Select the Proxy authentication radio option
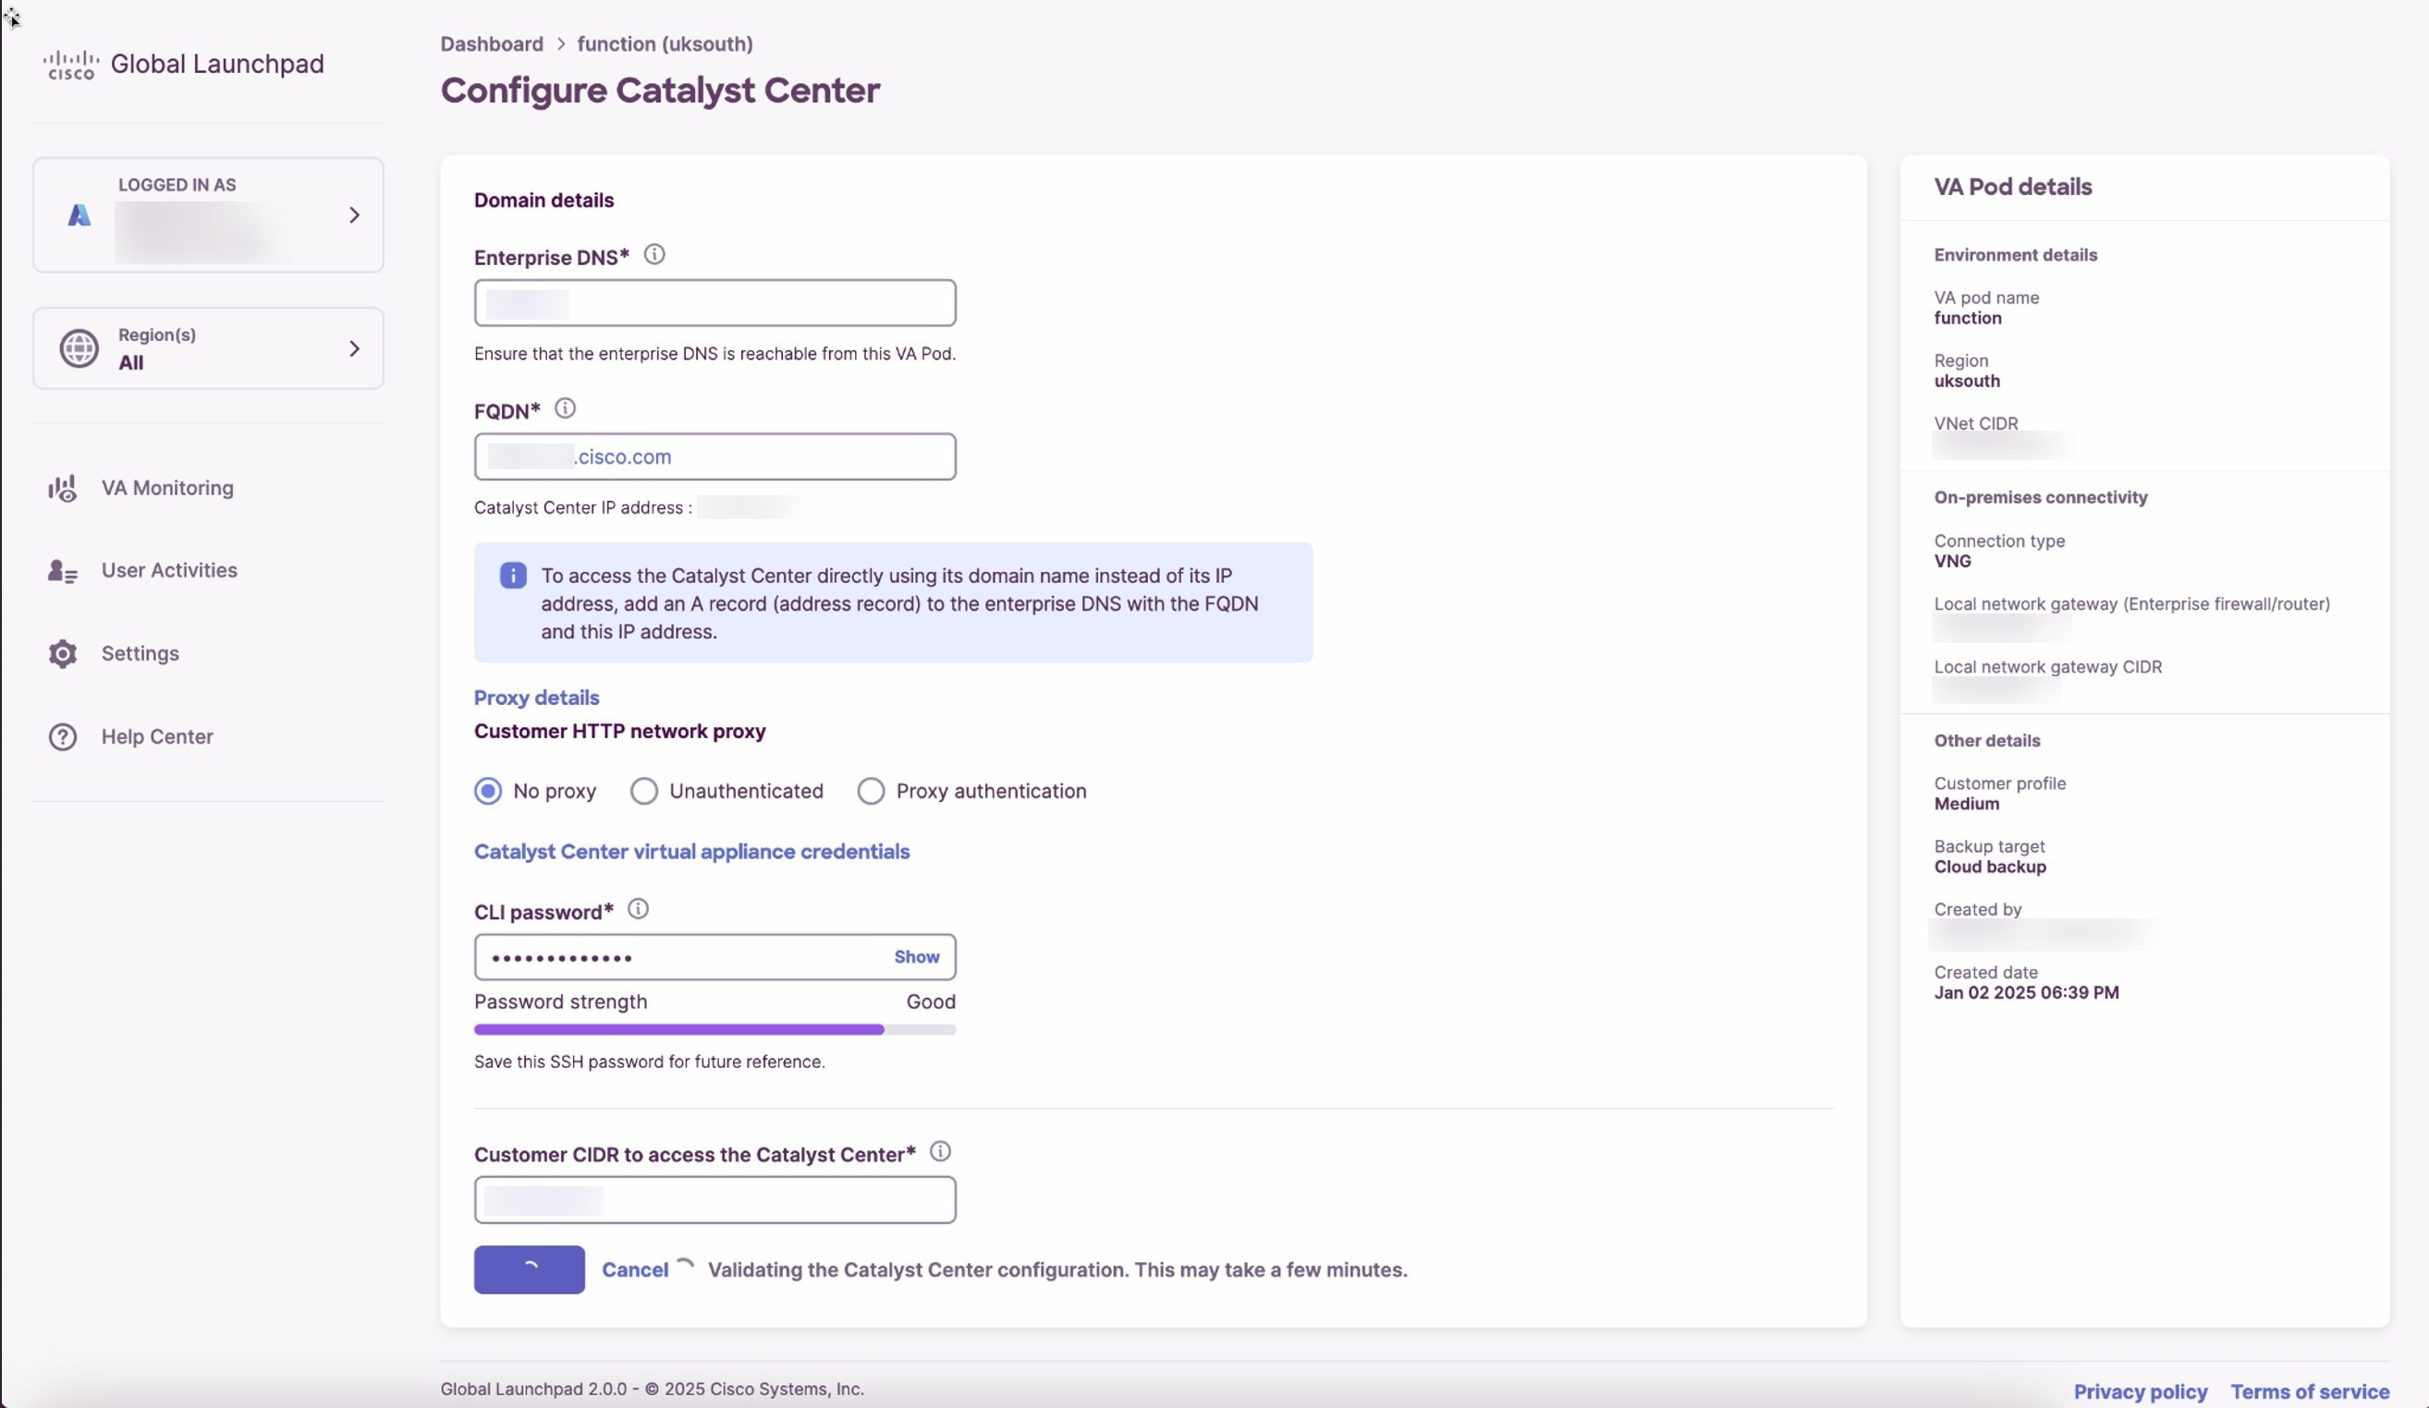The height and width of the screenshot is (1408, 2429). point(871,791)
